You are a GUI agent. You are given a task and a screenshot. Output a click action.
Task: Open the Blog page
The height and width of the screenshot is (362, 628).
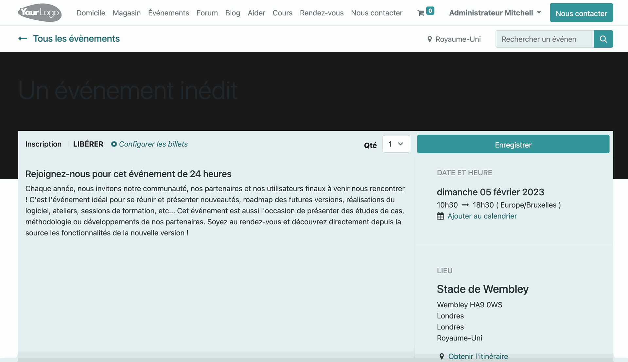[233, 13]
